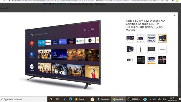The height and width of the screenshot is (102, 181).
Task: Open the network status tray icon
Action: (x=160, y=99)
